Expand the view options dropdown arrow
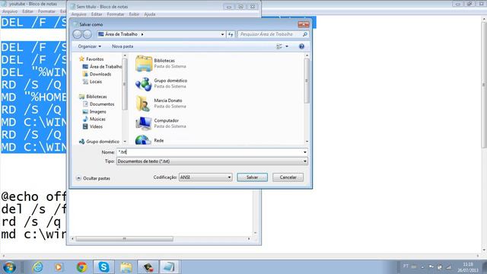Image resolution: width=487 pixels, height=274 pixels. 287,46
